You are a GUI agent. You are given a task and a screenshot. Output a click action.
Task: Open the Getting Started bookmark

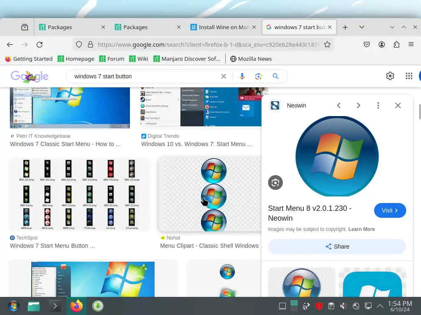tap(29, 59)
